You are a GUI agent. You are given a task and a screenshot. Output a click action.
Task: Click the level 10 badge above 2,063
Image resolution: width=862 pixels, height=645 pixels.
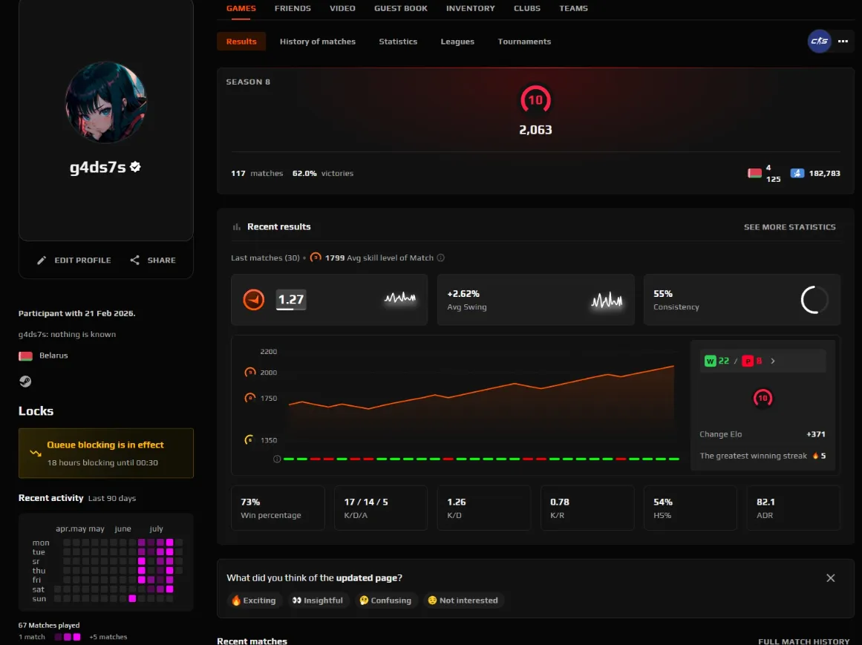(x=535, y=100)
